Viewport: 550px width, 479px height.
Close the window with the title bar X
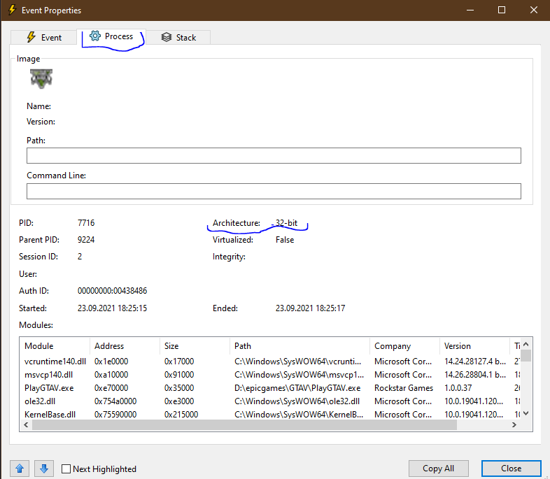click(533, 10)
